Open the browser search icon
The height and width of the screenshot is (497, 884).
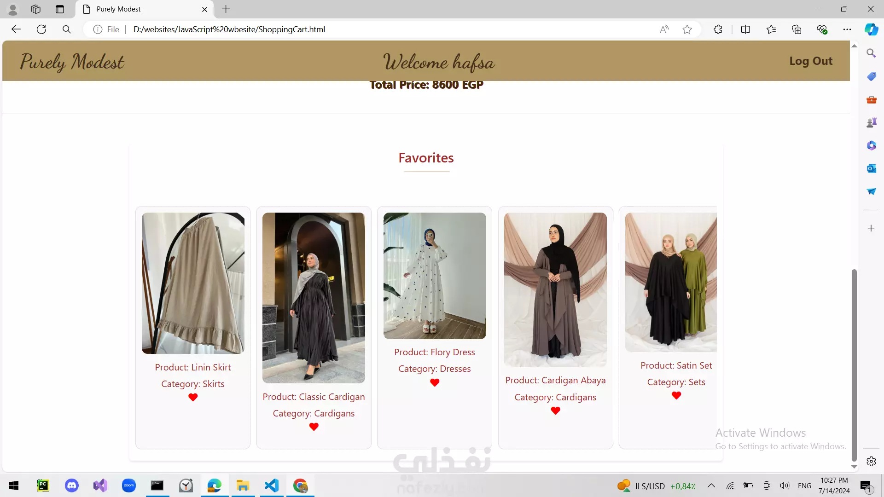67,29
